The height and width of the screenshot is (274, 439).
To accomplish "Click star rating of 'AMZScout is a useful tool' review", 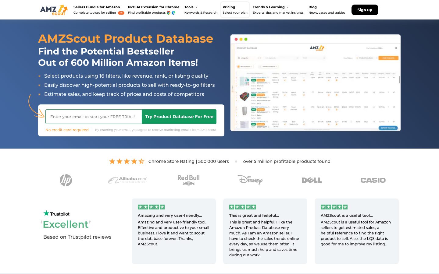I will pyautogui.click(x=334, y=207).
